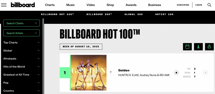Switch to the Billboard 200 chart tab

[x=99, y=14]
